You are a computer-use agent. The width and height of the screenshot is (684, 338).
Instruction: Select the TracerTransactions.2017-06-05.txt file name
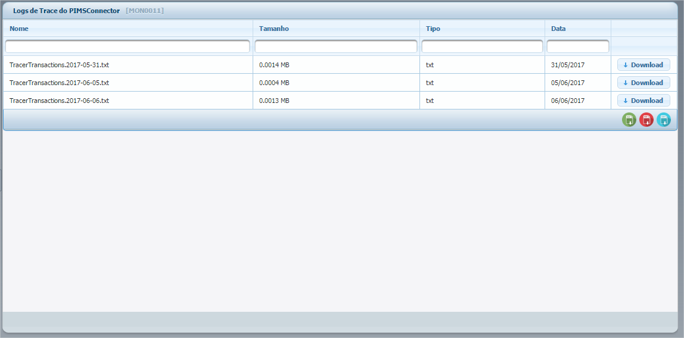[60, 83]
